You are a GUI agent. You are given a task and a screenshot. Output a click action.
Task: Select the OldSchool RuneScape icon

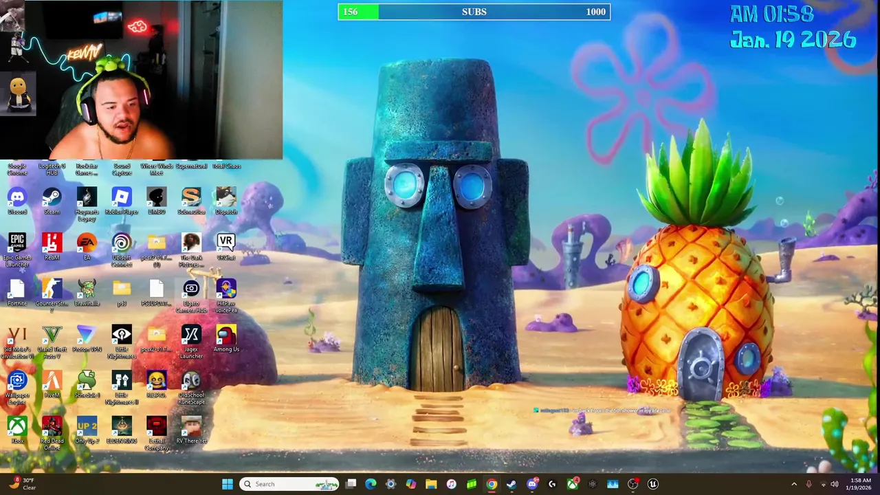(191, 387)
